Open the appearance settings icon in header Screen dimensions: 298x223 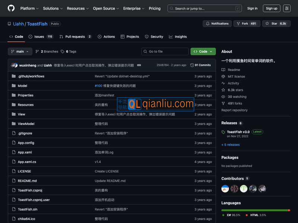point(287,8)
